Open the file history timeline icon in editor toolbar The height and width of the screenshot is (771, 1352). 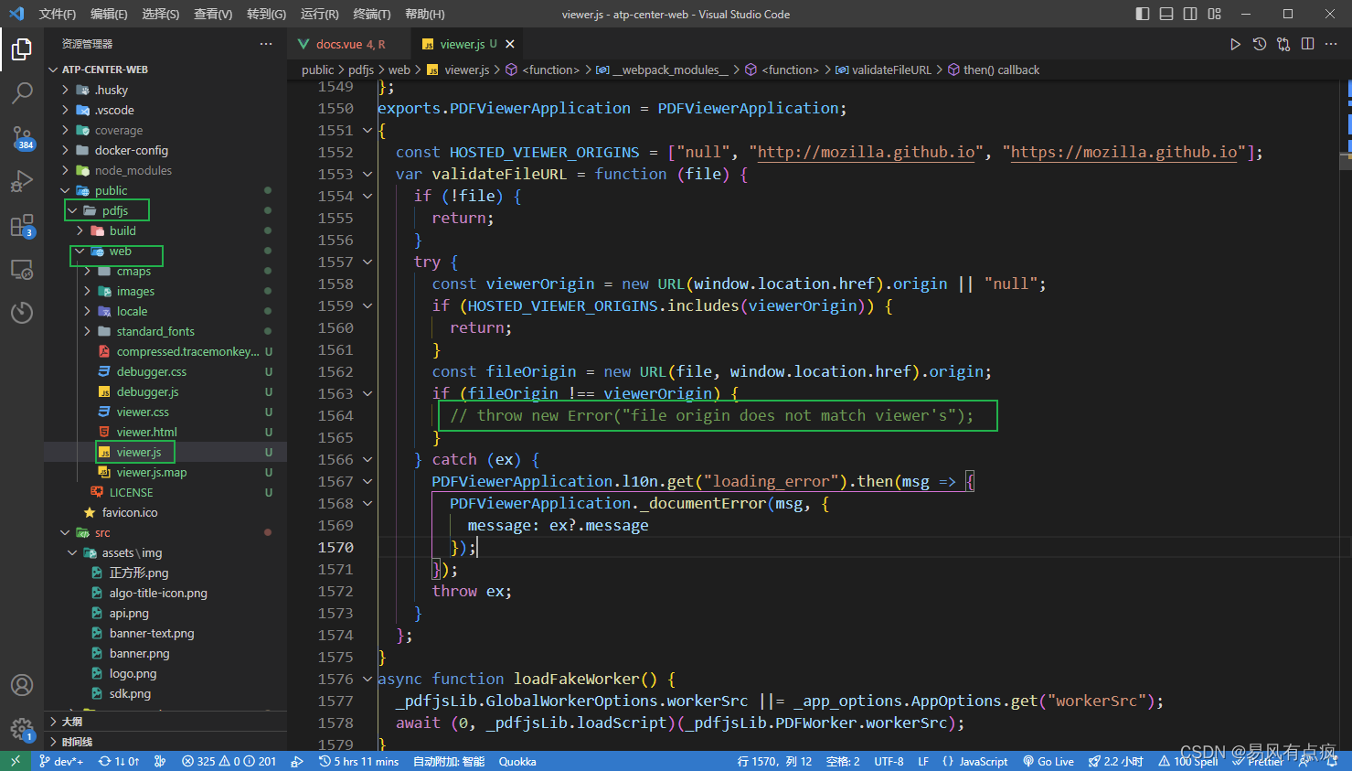point(1260,44)
